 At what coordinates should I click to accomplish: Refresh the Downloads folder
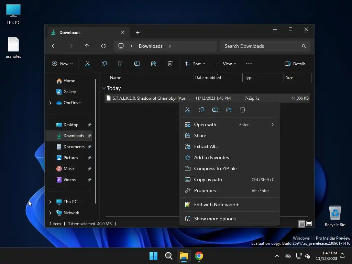pyautogui.click(x=103, y=46)
